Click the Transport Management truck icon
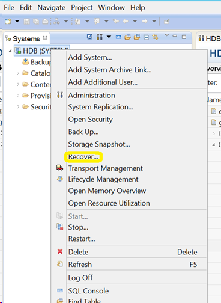The height and width of the screenshot is (303, 221). [60, 168]
